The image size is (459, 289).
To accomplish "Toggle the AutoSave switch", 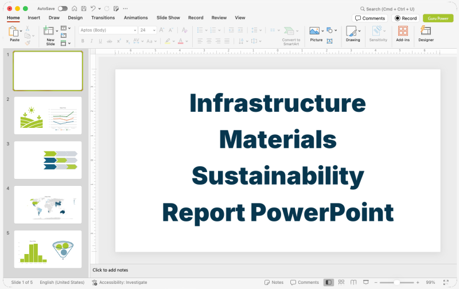I will pyautogui.click(x=63, y=9).
